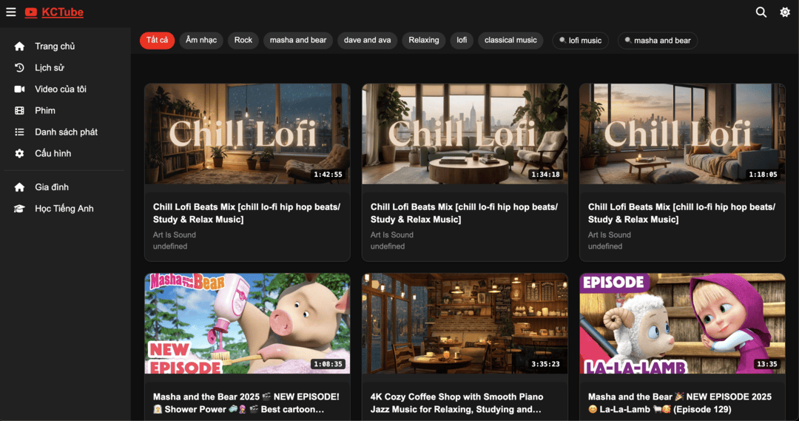This screenshot has width=799, height=421.
Task: Click Art Is Sound under the 1:42:55 video
Action: pos(175,235)
